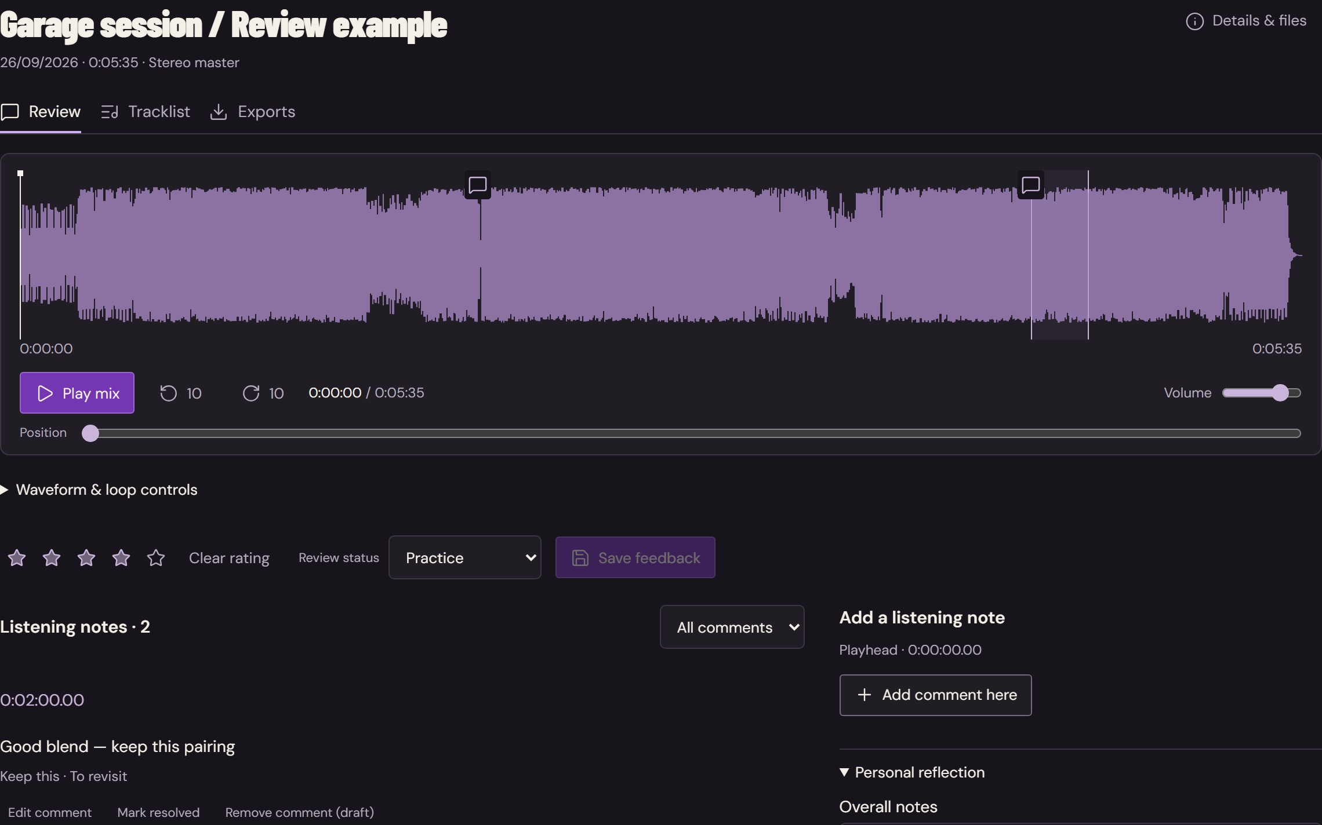Rate the mix three stars
The width and height of the screenshot is (1322, 825).
(86, 558)
